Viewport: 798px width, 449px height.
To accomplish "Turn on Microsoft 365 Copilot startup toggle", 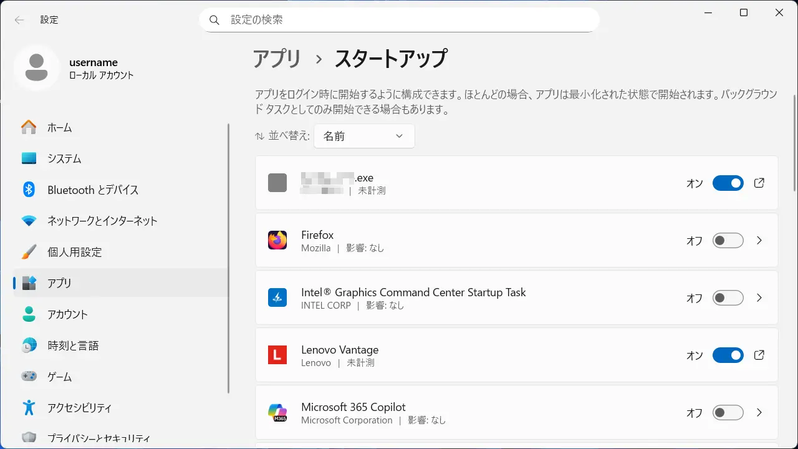I will click(728, 413).
